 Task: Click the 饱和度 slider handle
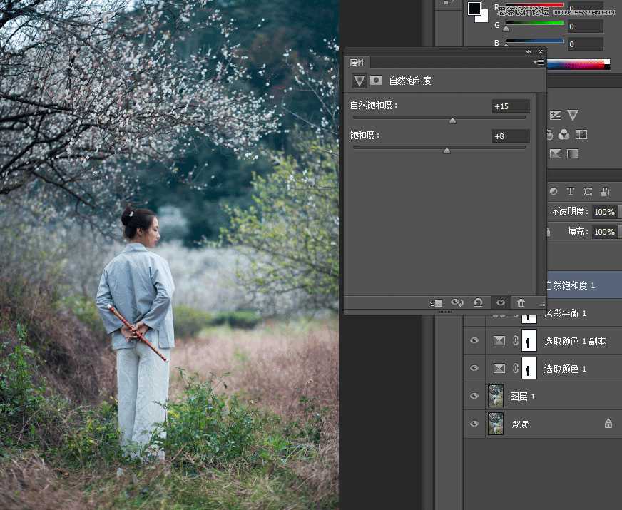[447, 150]
